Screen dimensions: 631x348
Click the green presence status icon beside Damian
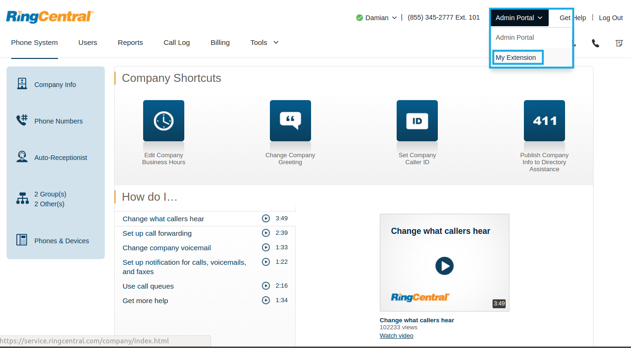(x=359, y=18)
